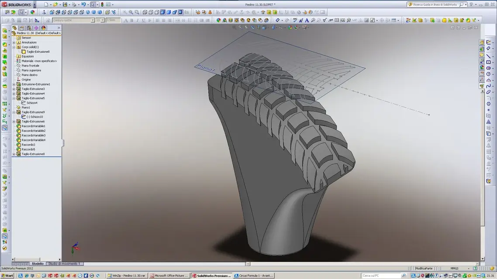
Task: Open WinZip - Piedino 11.30.rar taskbar item
Action: (126, 276)
